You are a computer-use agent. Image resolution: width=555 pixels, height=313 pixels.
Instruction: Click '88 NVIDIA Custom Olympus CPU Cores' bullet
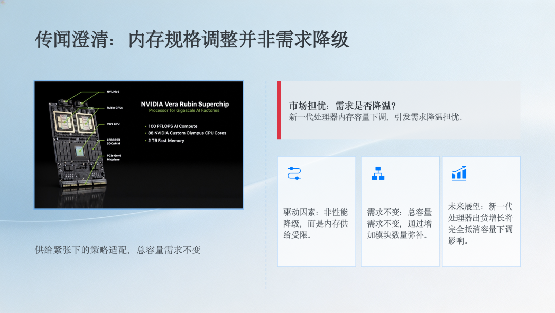(187, 133)
